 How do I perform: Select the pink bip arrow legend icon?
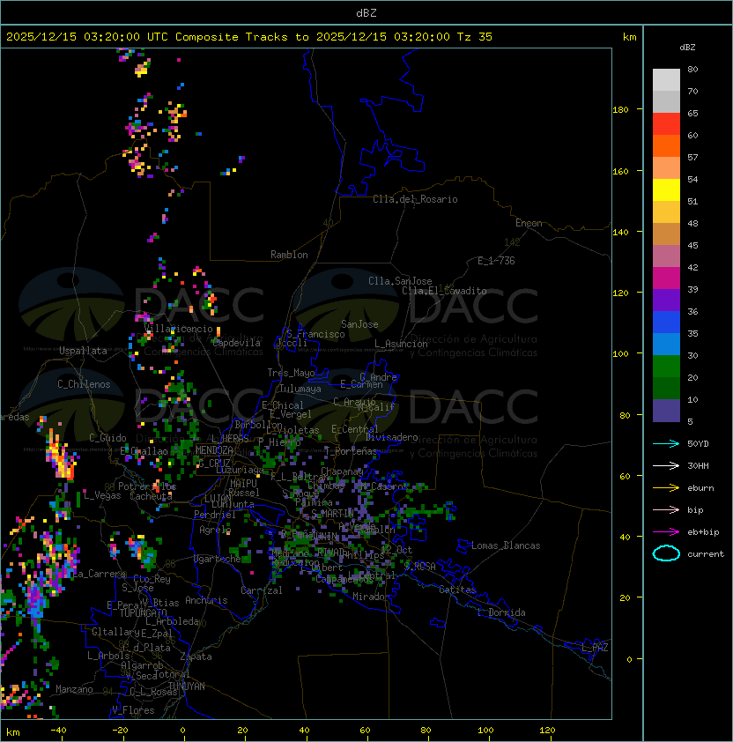tap(666, 509)
